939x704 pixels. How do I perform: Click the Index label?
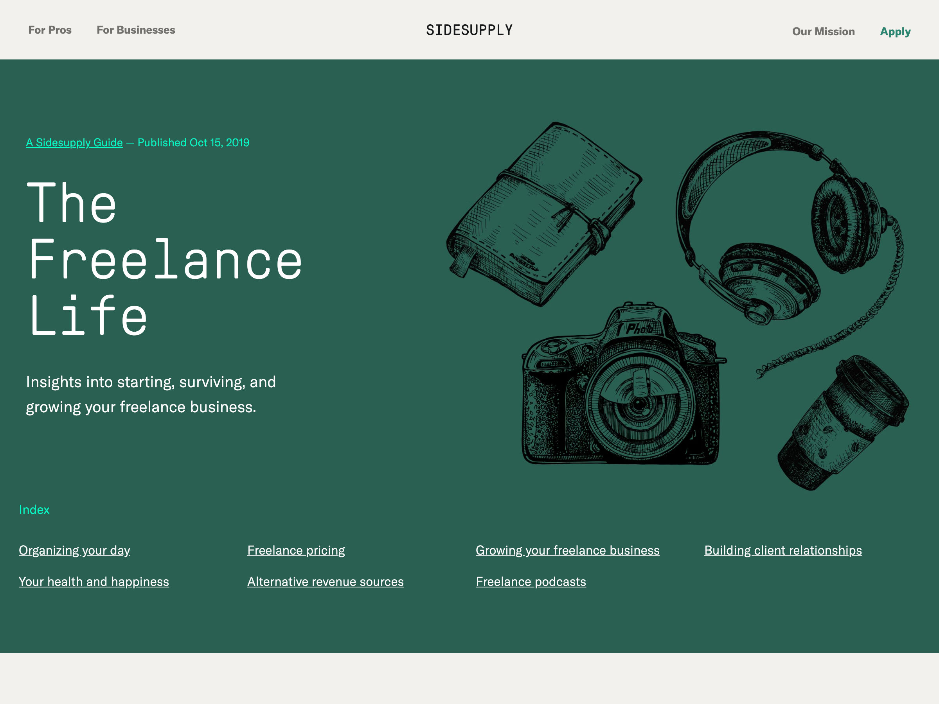click(34, 510)
